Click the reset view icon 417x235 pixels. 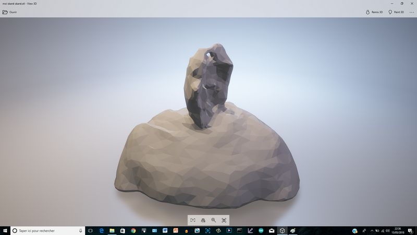[224, 220]
